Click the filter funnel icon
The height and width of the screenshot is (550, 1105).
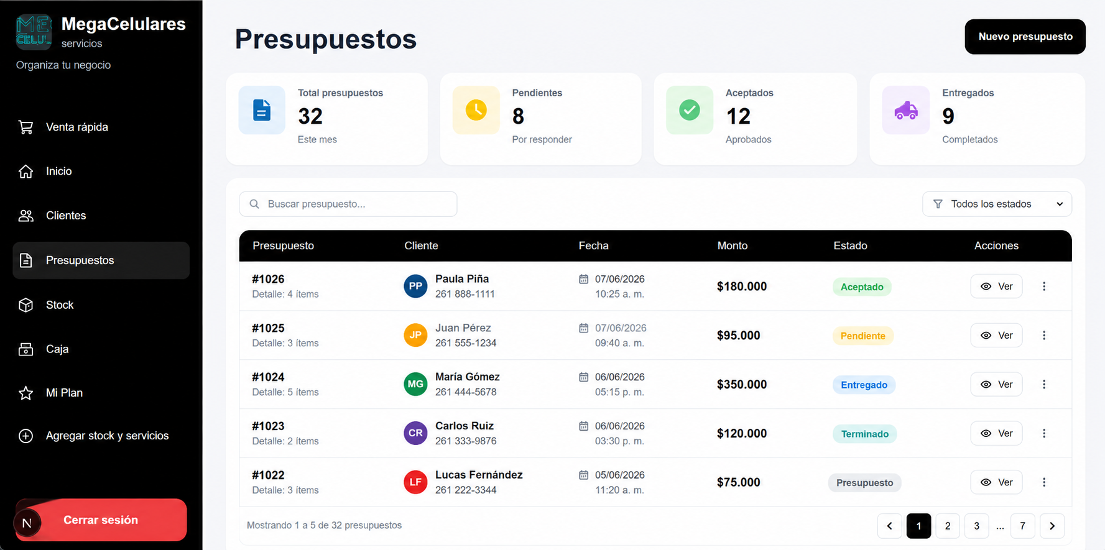(938, 204)
